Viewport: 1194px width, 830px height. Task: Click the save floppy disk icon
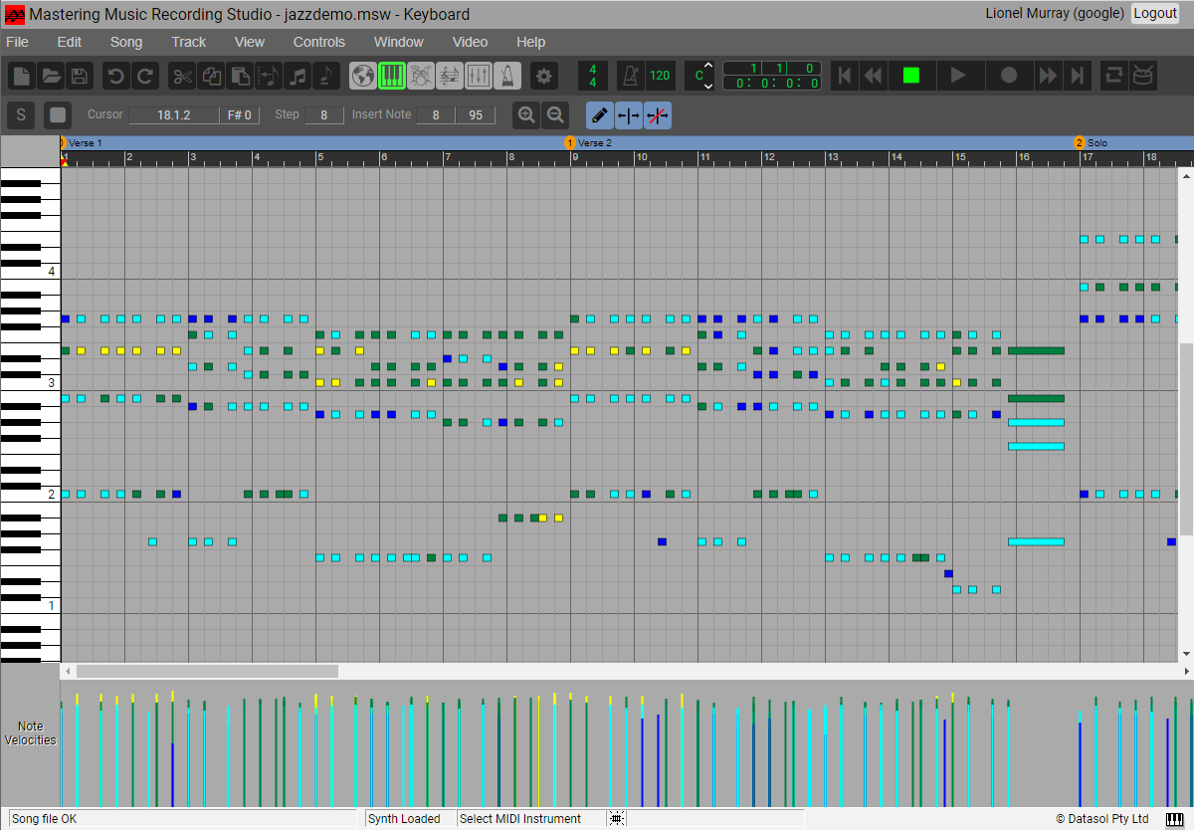tap(80, 76)
